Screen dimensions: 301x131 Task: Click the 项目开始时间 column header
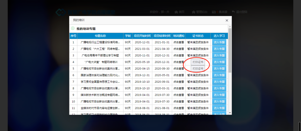pyautogui.click(x=142, y=36)
